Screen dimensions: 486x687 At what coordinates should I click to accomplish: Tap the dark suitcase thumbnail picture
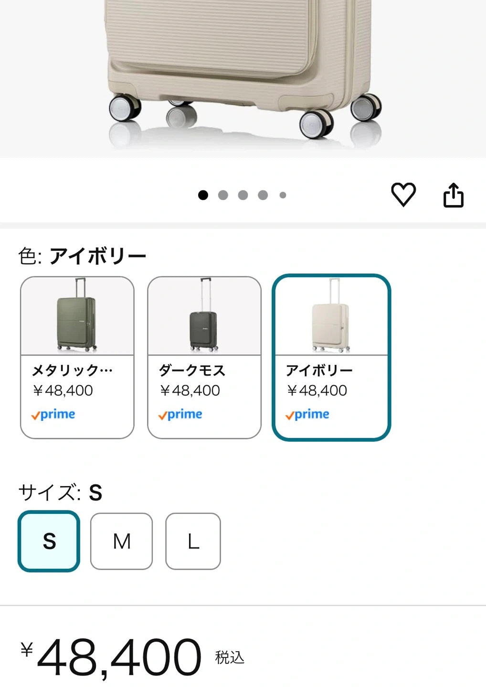(x=204, y=316)
